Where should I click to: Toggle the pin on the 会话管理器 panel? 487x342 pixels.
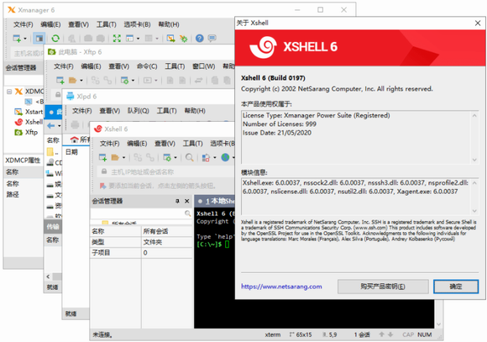(x=177, y=201)
